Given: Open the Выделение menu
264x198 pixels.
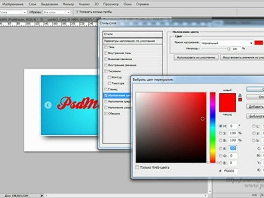Looking at the screenshot, I should point(50,4).
